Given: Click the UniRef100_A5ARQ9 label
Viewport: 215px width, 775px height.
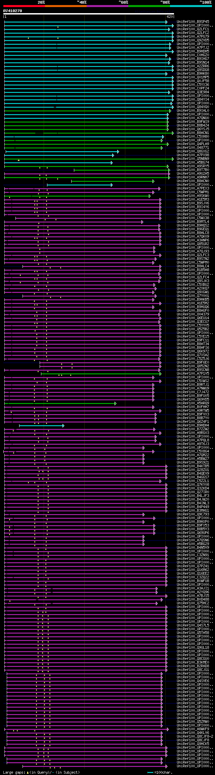Looking at the screenshot, I should [x=193, y=403].
